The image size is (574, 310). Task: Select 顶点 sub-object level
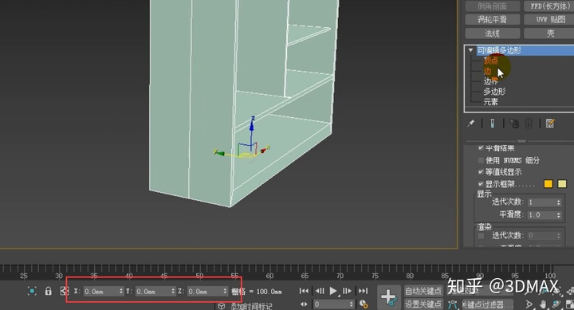(491, 61)
